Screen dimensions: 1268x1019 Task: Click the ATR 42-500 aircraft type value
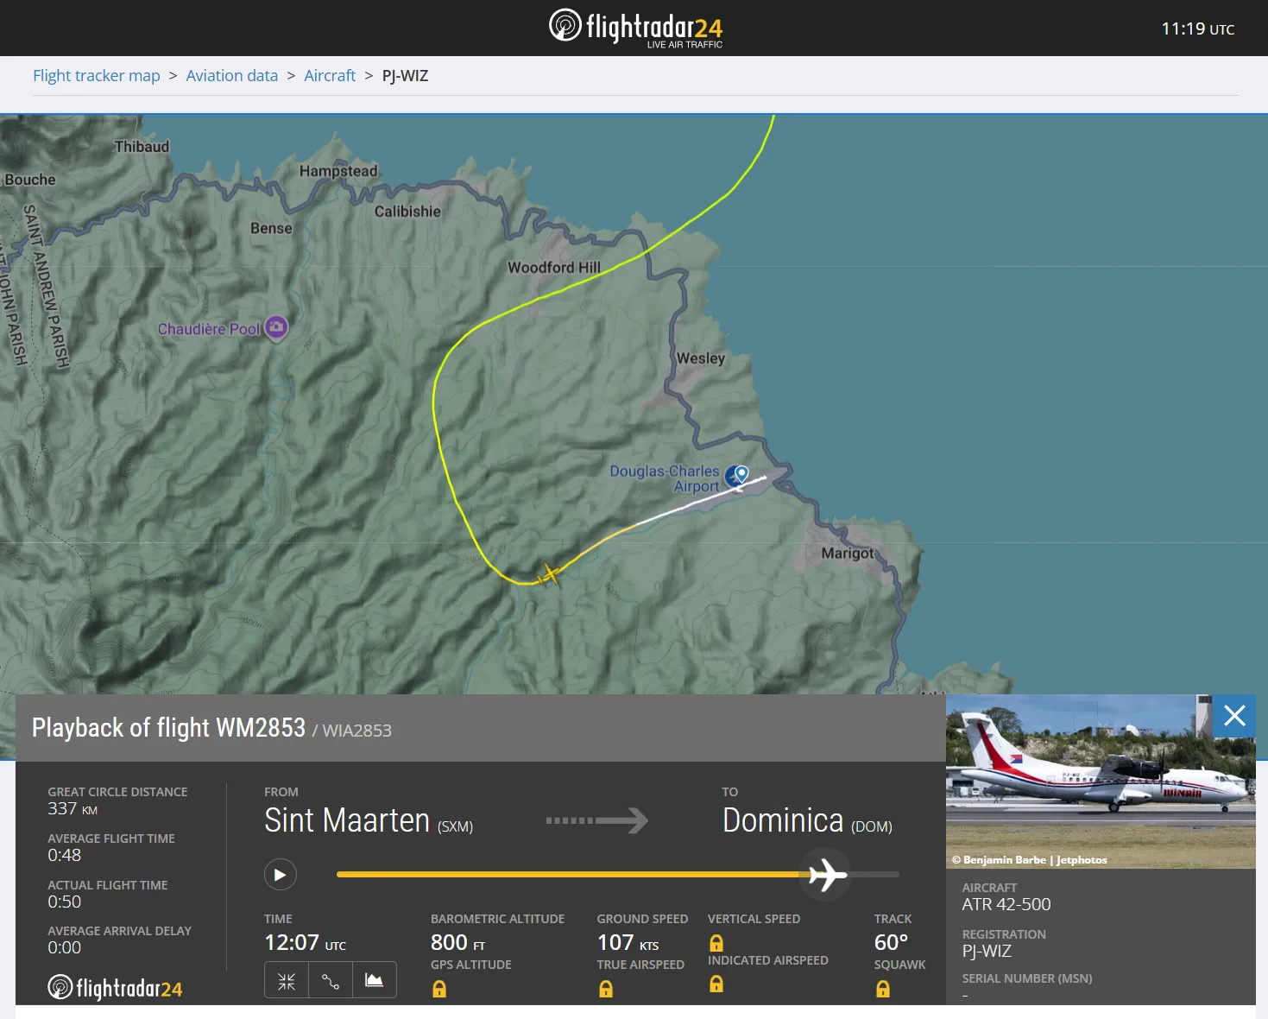pyautogui.click(x=1006, y=905)
